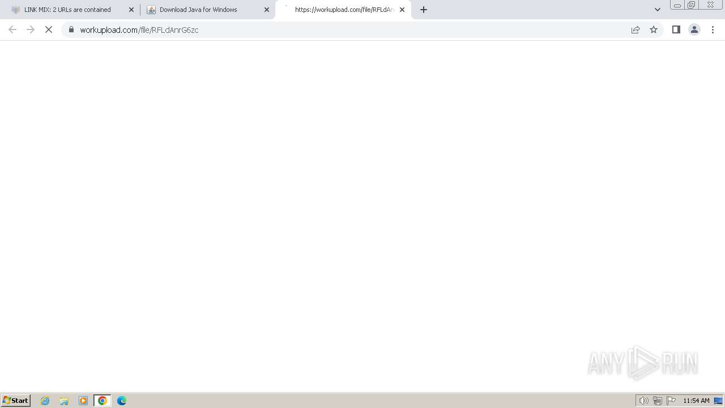Share this page icon in address bar
Viewport: 725px width, 408px height.
[x=636, y=29]
